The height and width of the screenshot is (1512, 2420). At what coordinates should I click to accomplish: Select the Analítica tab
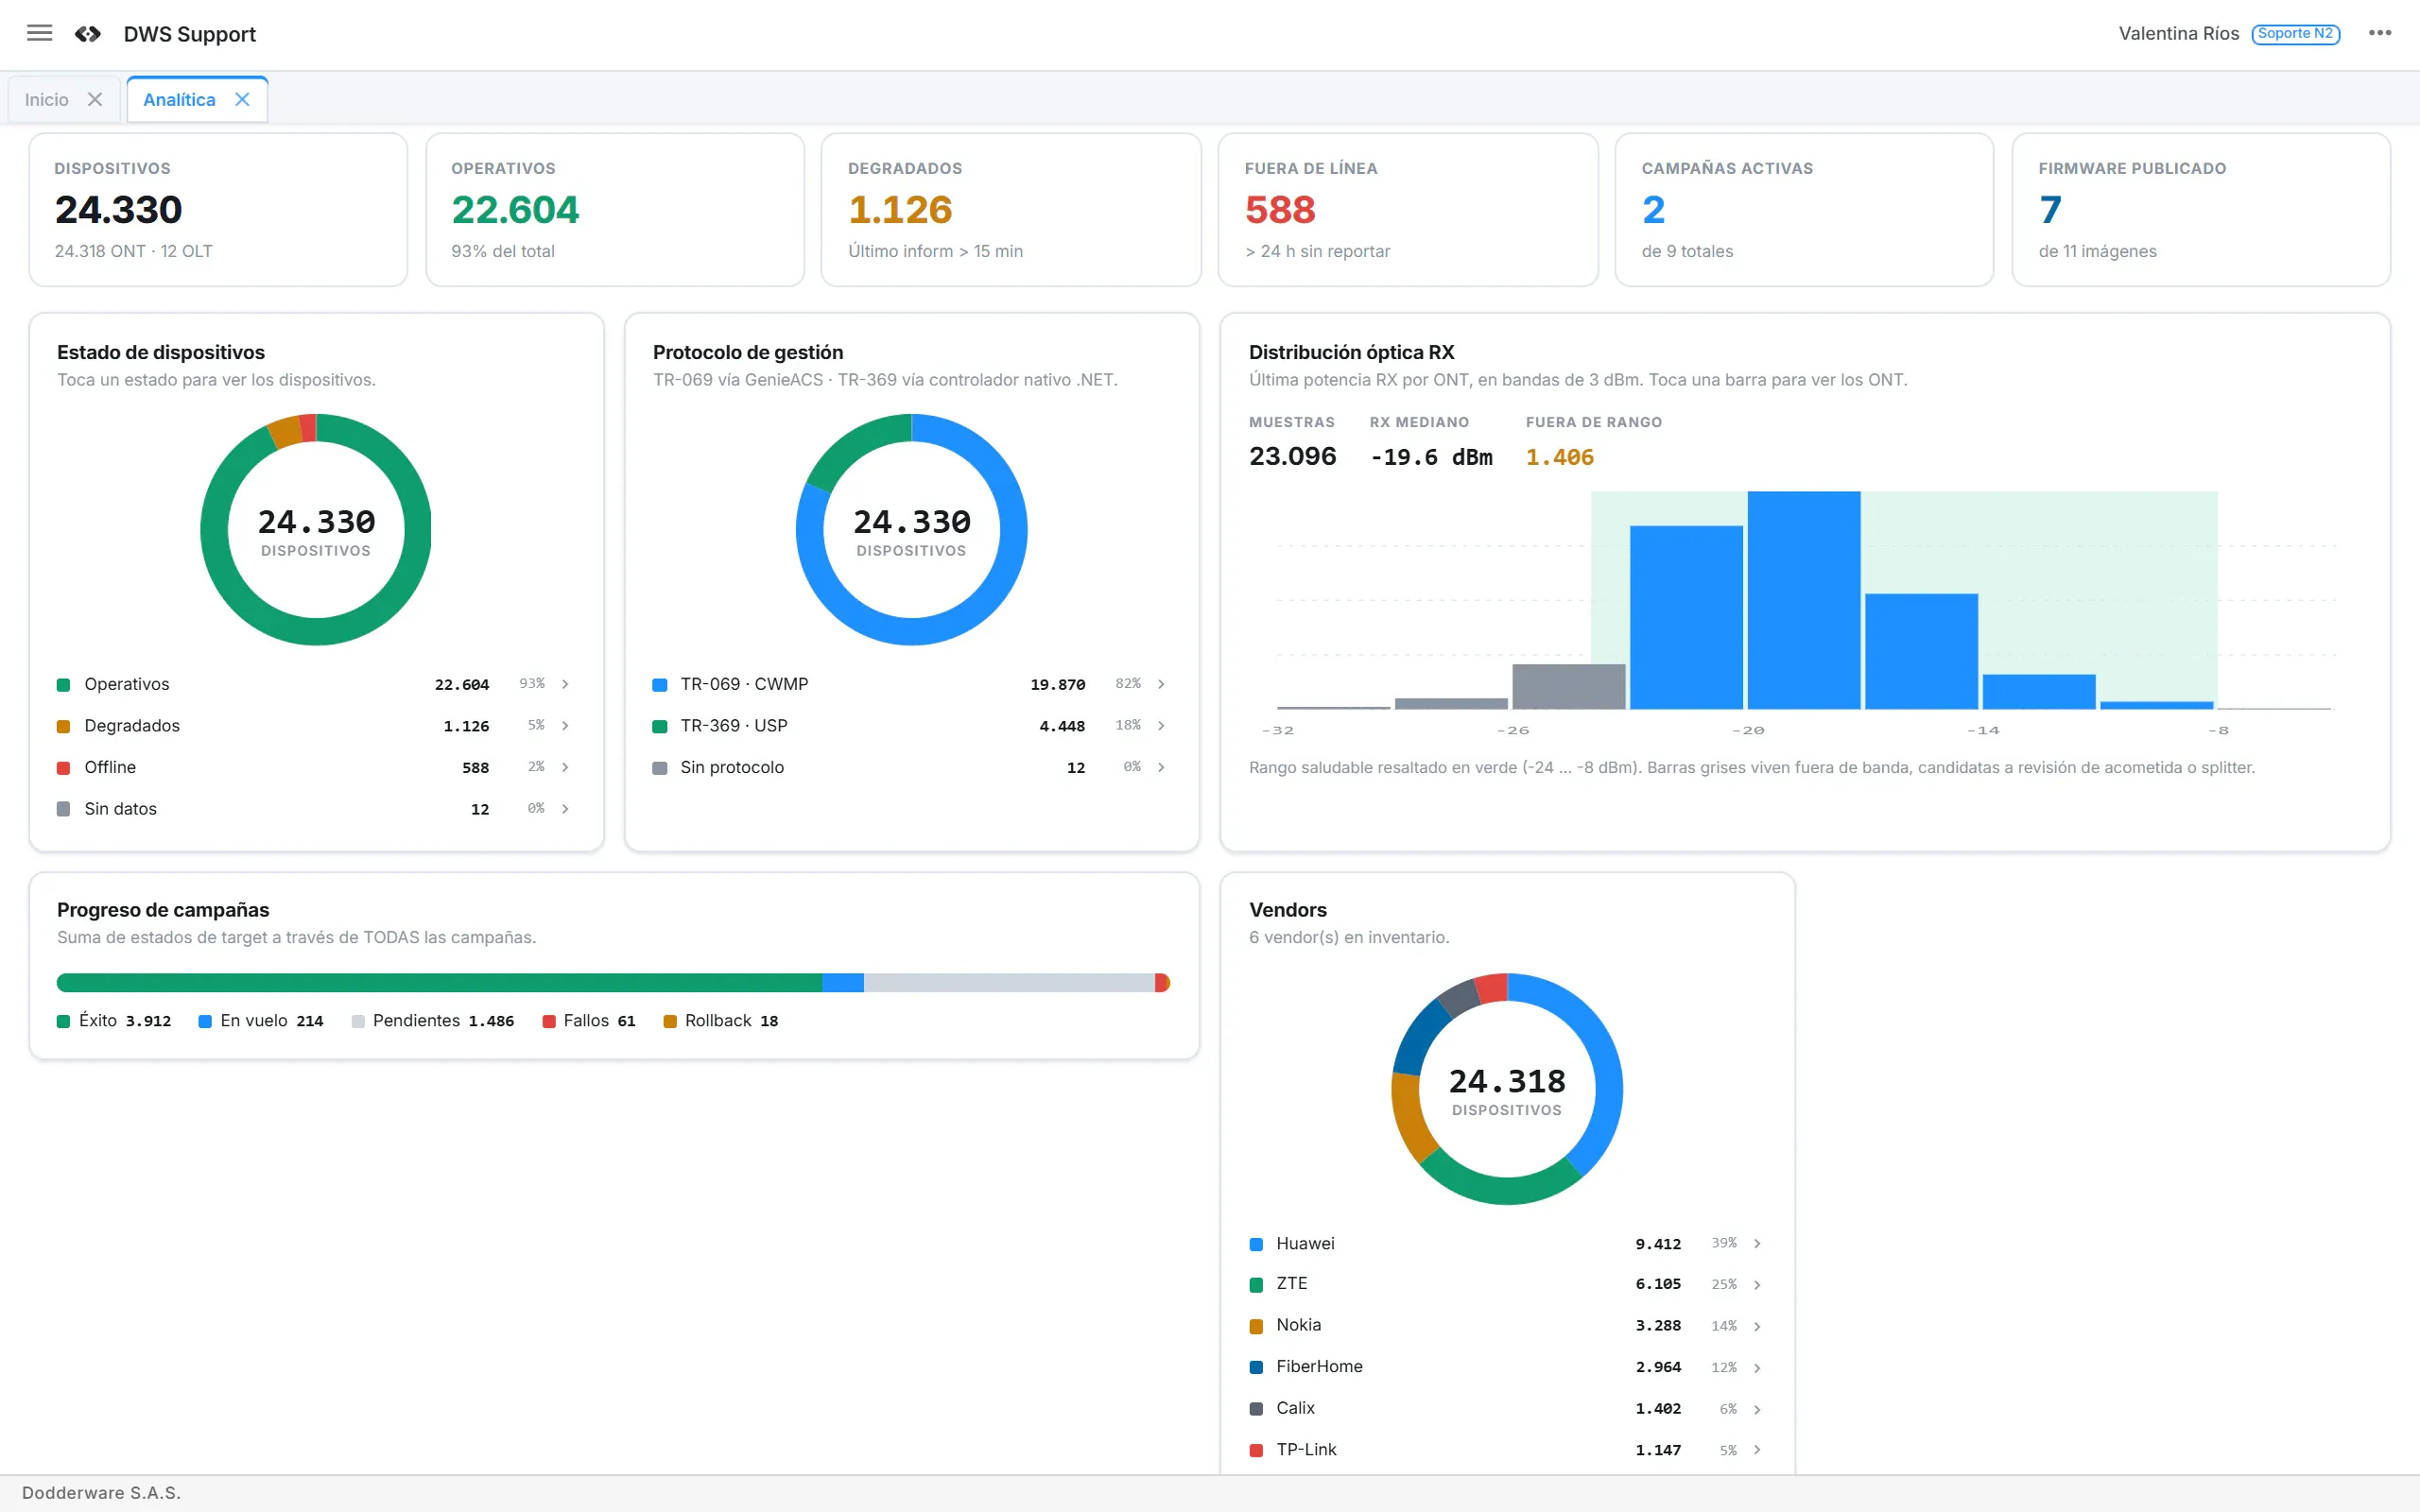click(x=179, y=99)
